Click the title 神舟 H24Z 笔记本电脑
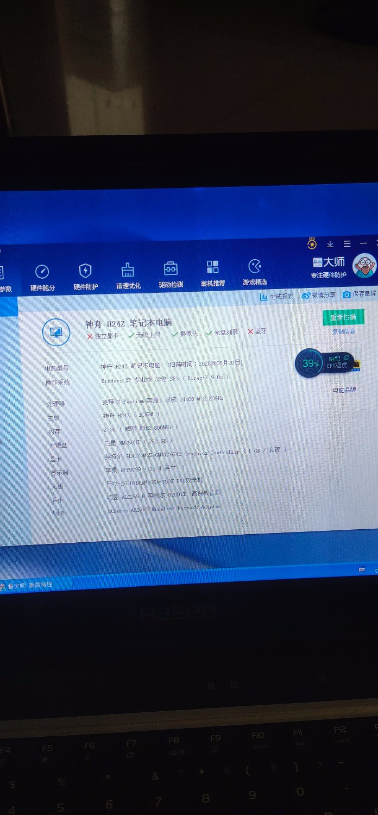Image resolution: width=378 pixels, height=815 pixels. 129,324
